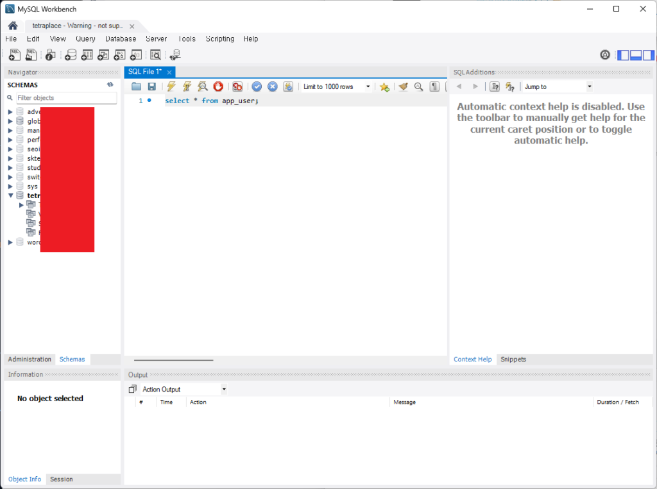The height and width of the screenshot is (489, 657).
Task: Show the find panel with magnifier icon
Action: tap(418, 87)
